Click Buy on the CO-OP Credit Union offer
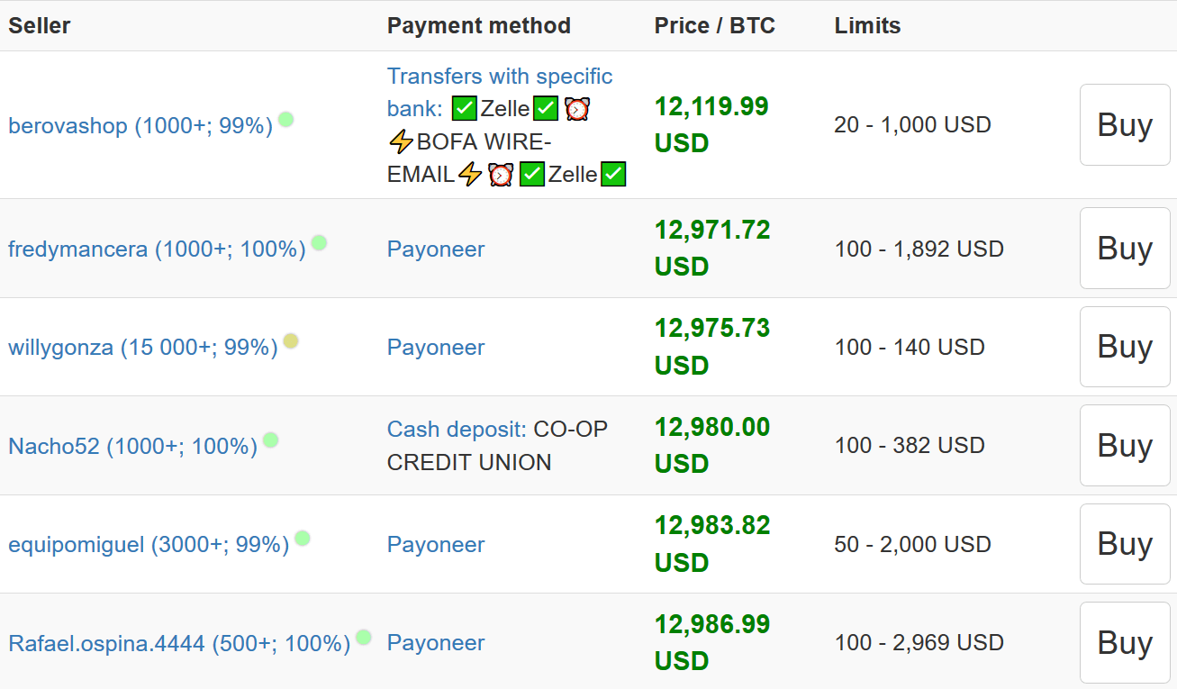The image size is (1177, 689). point(1124,446)
